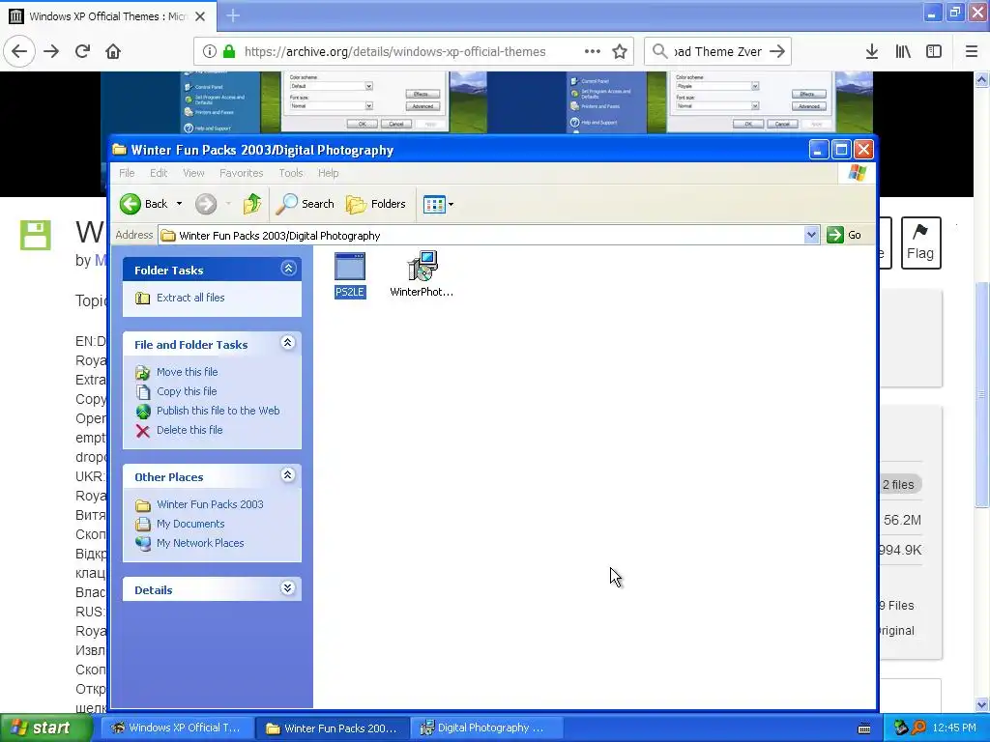Open a new Firefox tab
This screenshot has width=990, height=742.
[233, 15]
